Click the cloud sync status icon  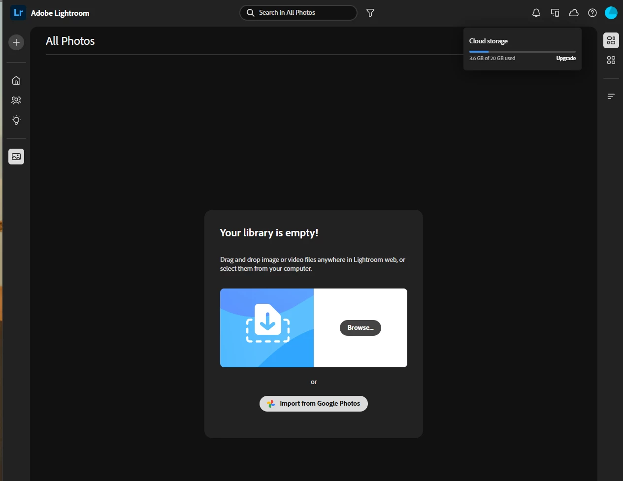[x=574, y=13]
